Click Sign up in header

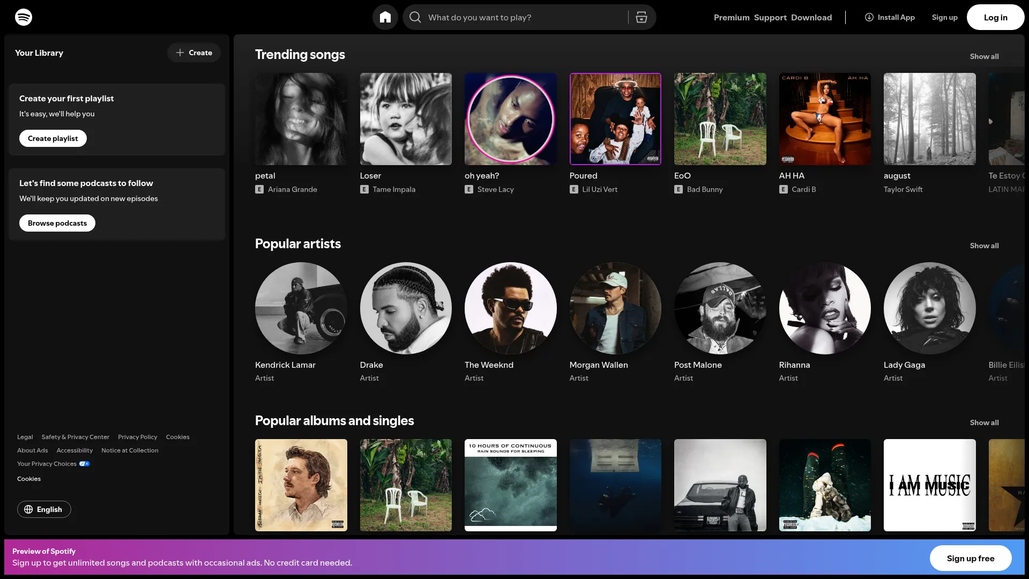[944, 17]
